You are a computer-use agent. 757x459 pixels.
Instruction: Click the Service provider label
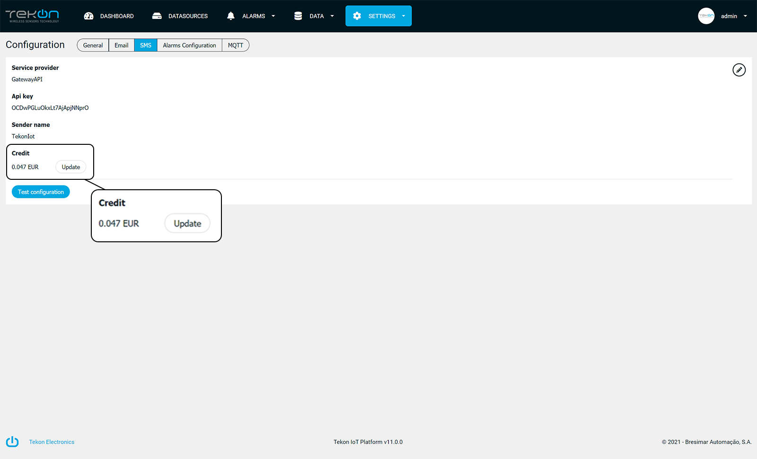click(35, 68)
